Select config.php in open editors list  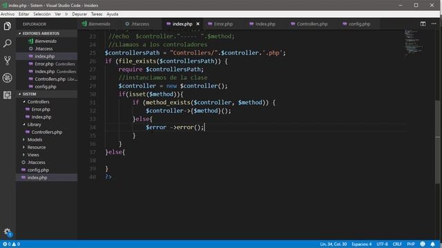46,87
